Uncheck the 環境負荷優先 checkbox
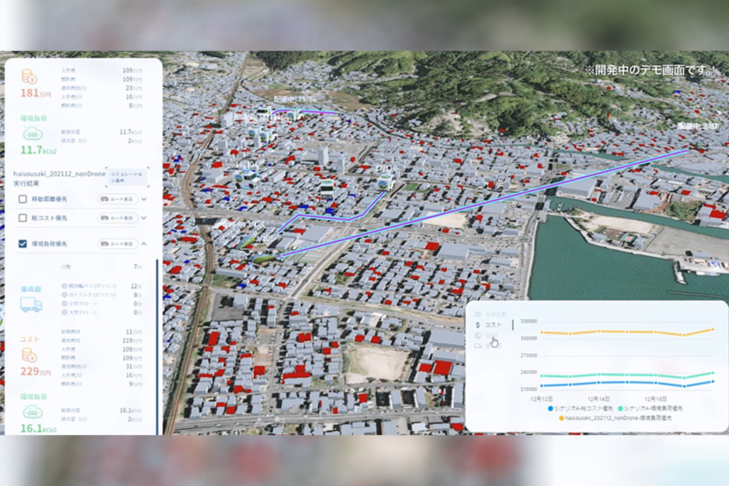This screenshot has height=486, width=729. [23, 243]
